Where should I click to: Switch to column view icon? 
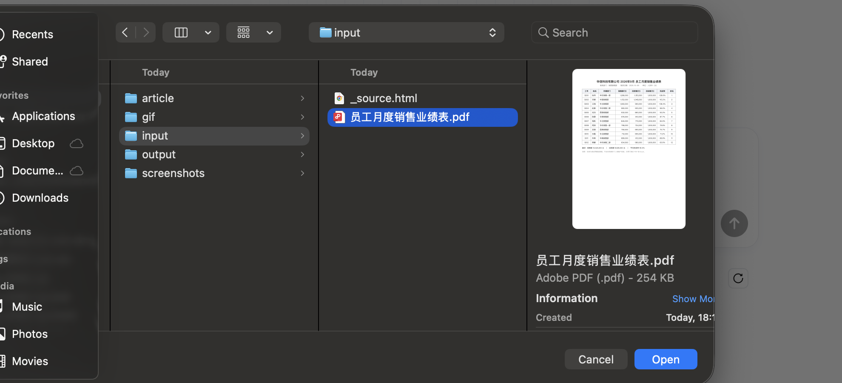click(x=181, y=32)
